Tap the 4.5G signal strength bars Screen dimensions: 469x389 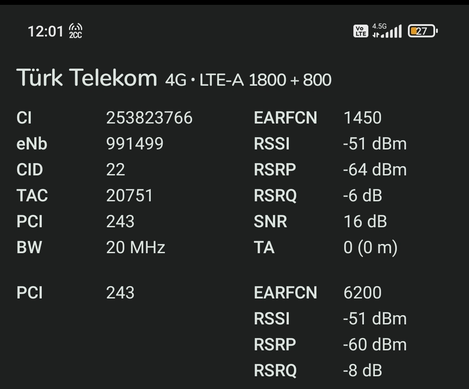pos(387,31)
